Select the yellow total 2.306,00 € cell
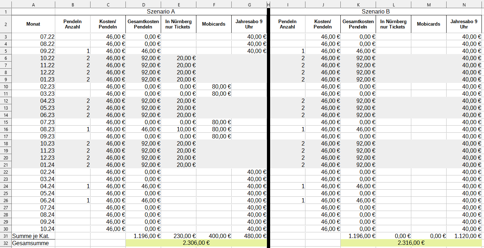 [196, 243]
